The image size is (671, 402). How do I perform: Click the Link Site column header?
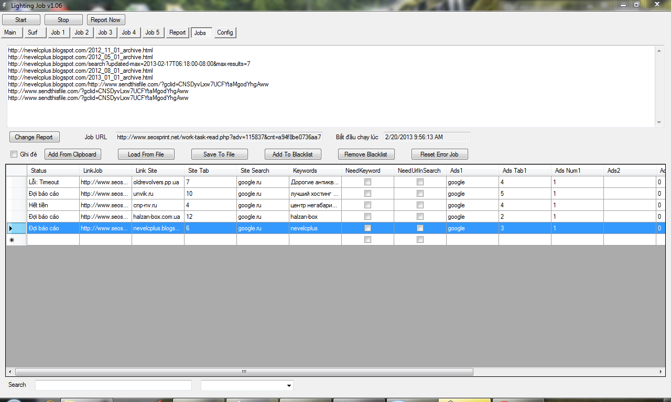click(158, 171)
